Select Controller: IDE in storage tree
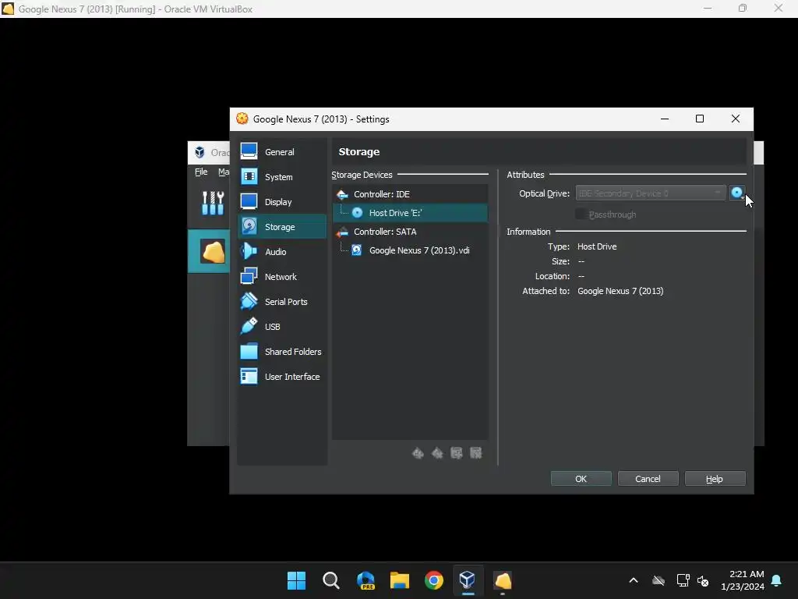 pyautogui.click(x=410, y=194)
